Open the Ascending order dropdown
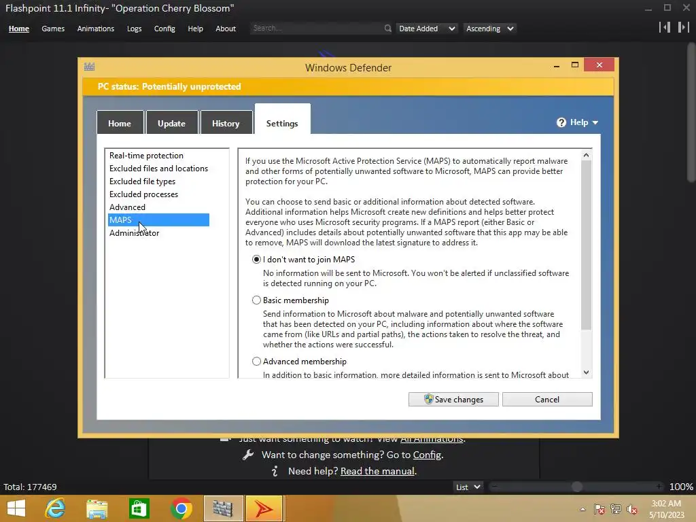The image size is (696, 522). pyautogui.click(x=489, y=29)
